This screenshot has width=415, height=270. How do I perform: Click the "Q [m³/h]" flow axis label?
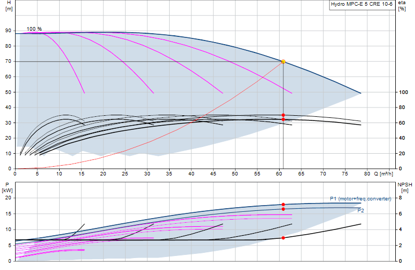pos(383,174)
